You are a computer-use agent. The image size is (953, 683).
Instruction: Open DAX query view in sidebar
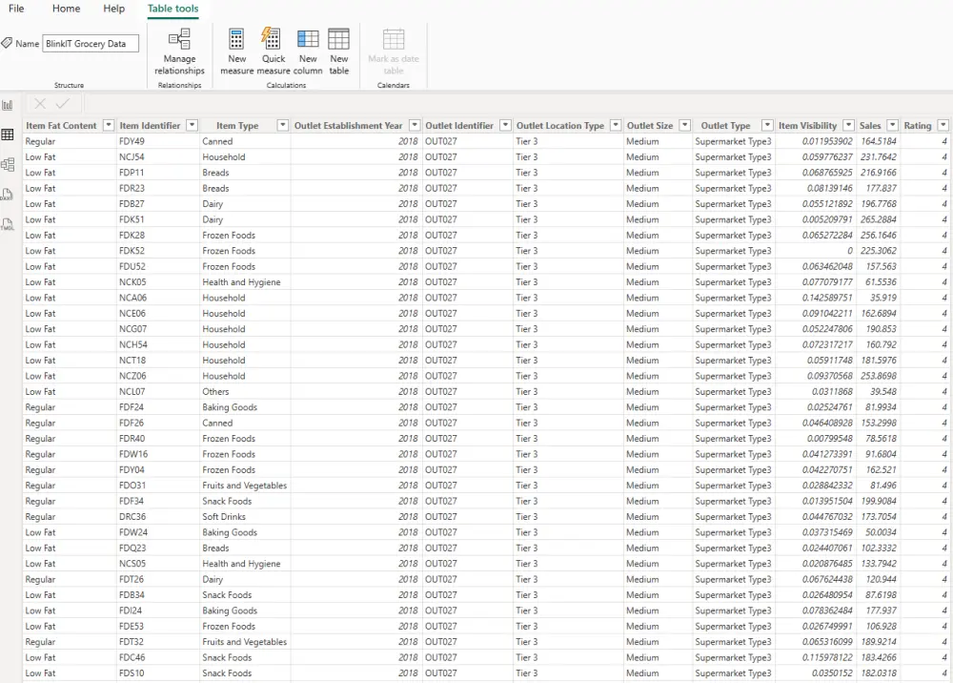8,194
